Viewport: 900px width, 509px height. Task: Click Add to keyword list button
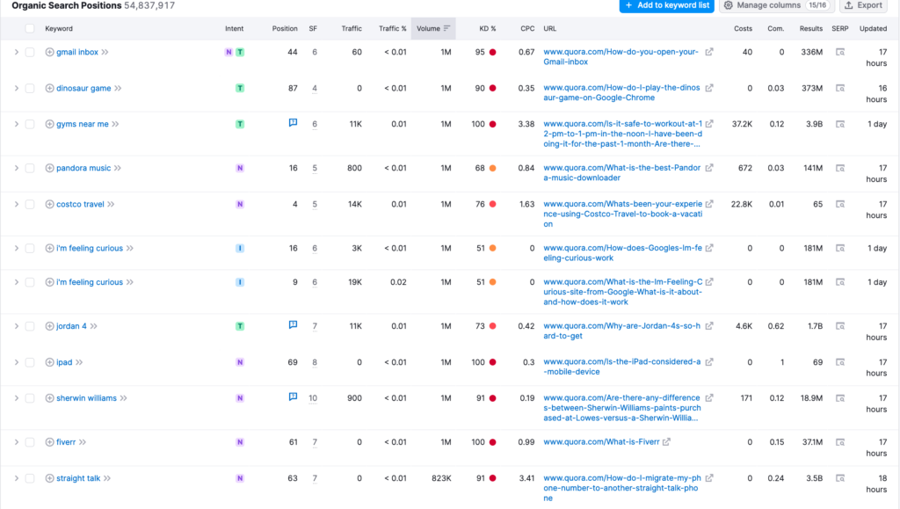click(x=667, y=5)
